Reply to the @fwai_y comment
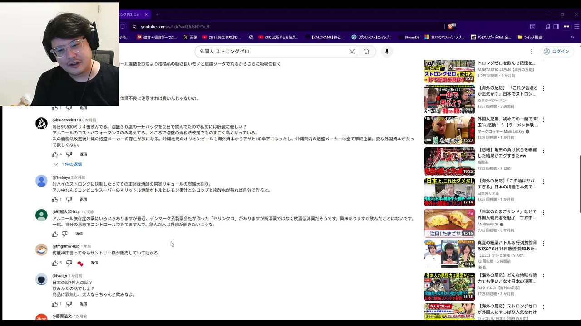581x326 pixels. (84, 304)
